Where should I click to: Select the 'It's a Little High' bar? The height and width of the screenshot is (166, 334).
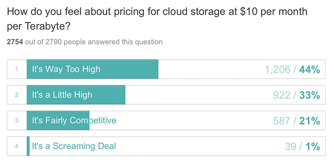point(166,95)
